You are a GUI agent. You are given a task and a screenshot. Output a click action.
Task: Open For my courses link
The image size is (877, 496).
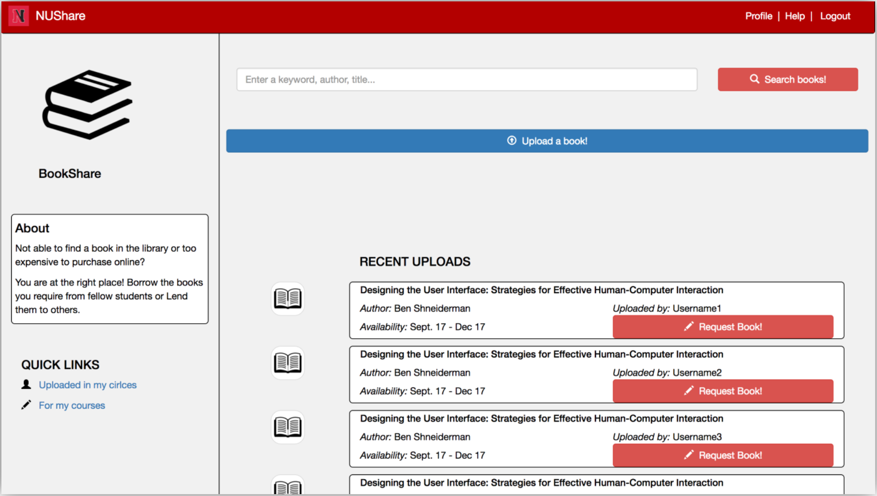coord(72,405)
